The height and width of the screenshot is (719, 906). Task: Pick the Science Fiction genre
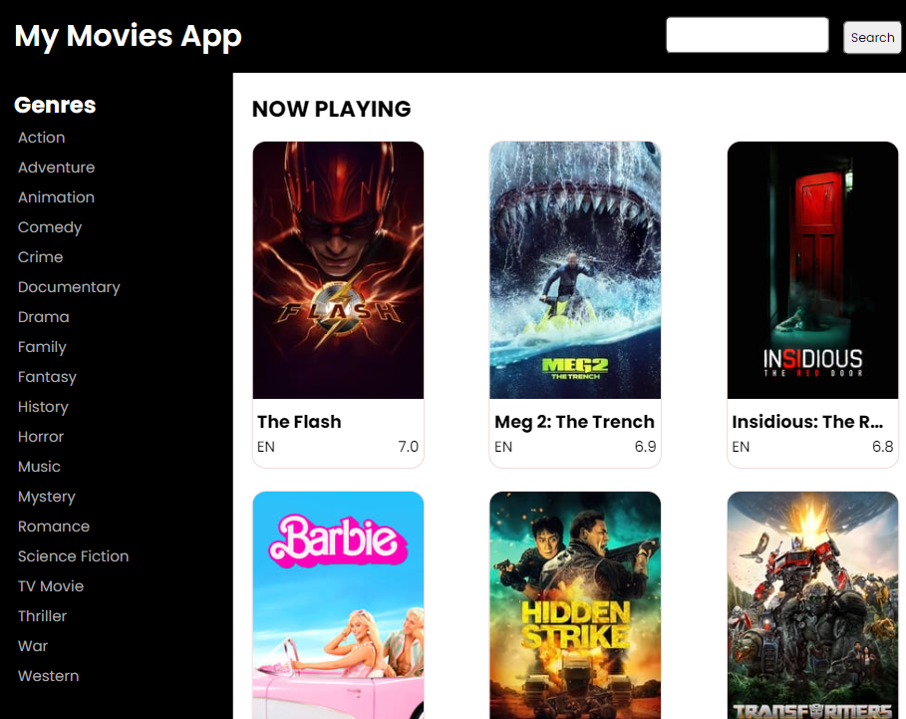click(x=73, y=556)
